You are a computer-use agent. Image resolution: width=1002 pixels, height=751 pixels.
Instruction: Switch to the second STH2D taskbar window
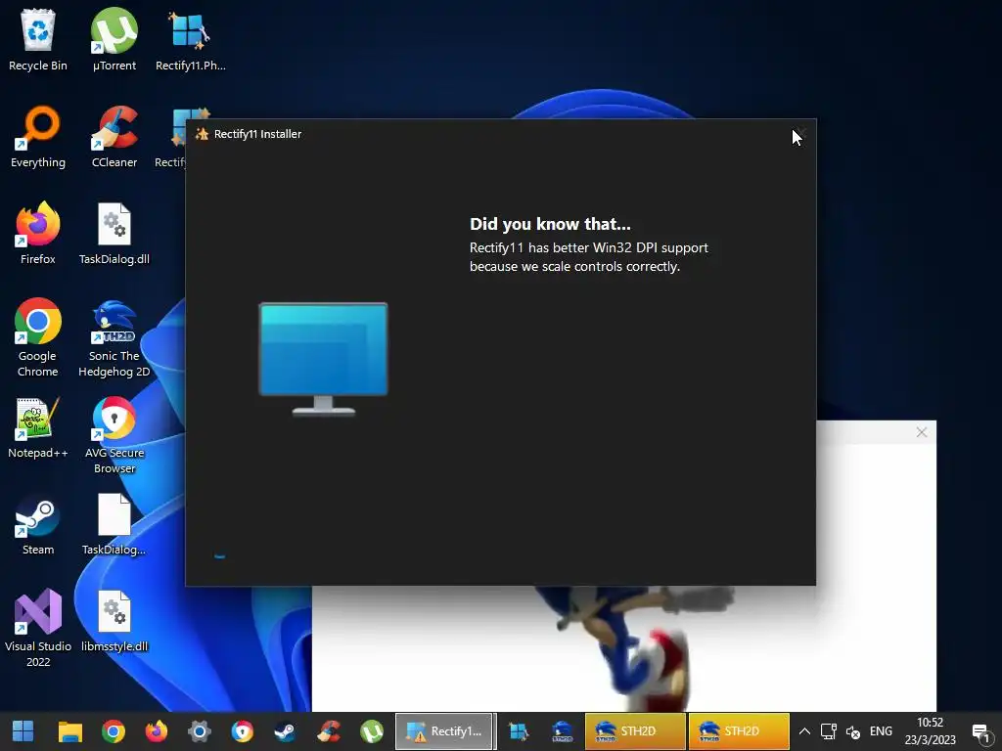738,731
